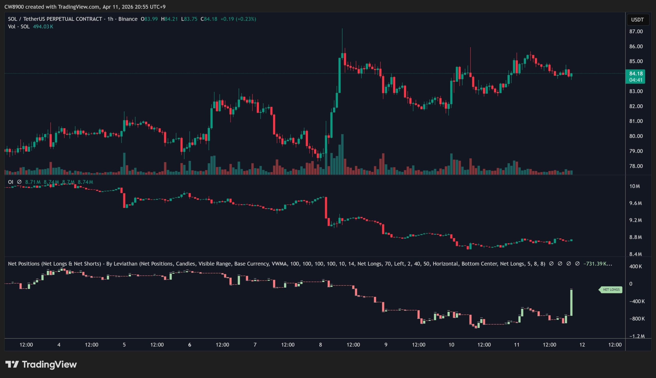Click the SOL / TetherUS PERPETUAL CONTRACT title
Image resolution: width=656 pixels, height=378 pixels.
pyautogui.click(x=55, y=19)
